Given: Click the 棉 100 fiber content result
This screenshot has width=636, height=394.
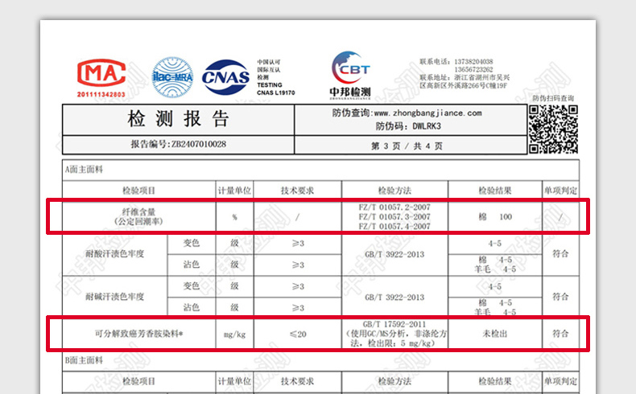Looking at the screenshot, I should click(x=494, y=217).
